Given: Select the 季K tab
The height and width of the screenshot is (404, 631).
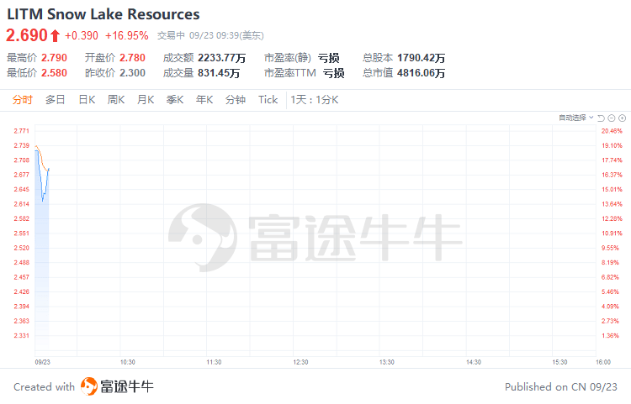Looking at the screenshot, I should (175, 100).
